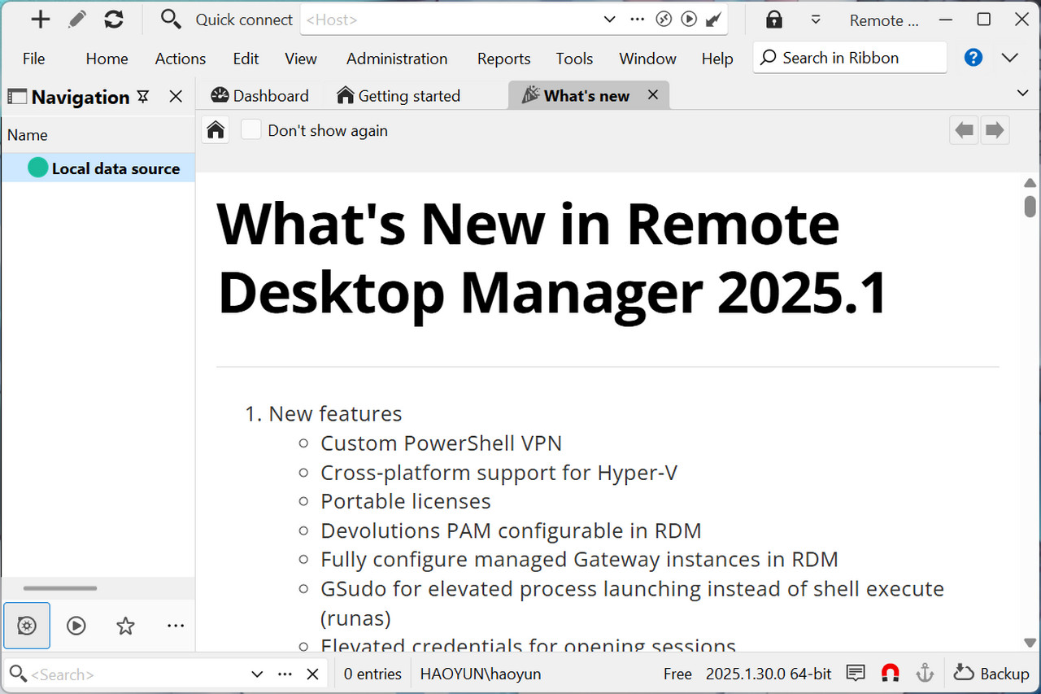This screenshot has height=694, width=1041.
Task: Open the Administration ribbon tab
Action: pos(397,59)
